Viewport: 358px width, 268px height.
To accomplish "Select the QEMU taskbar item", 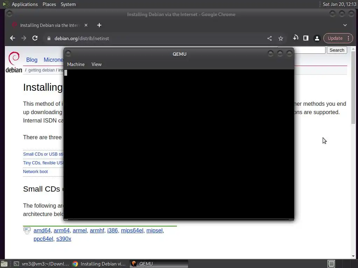I will coord(159,264).
